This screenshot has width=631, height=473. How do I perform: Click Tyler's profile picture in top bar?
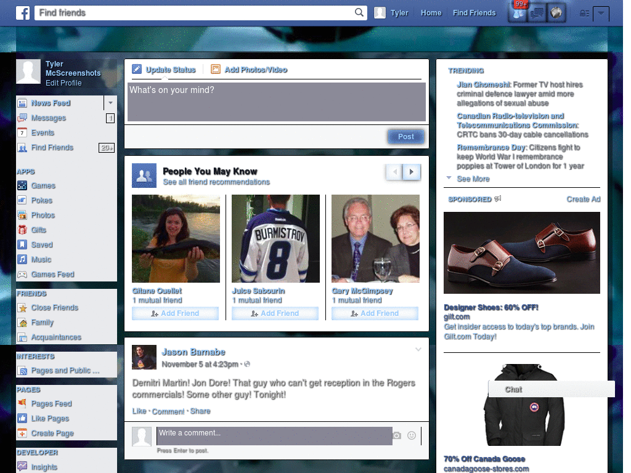[380, 13]
